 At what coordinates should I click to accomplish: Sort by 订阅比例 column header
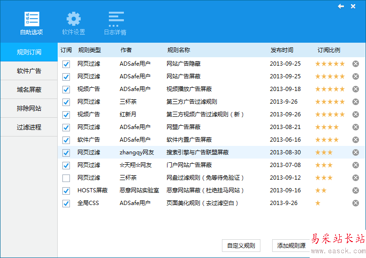[x=328, y=50]
